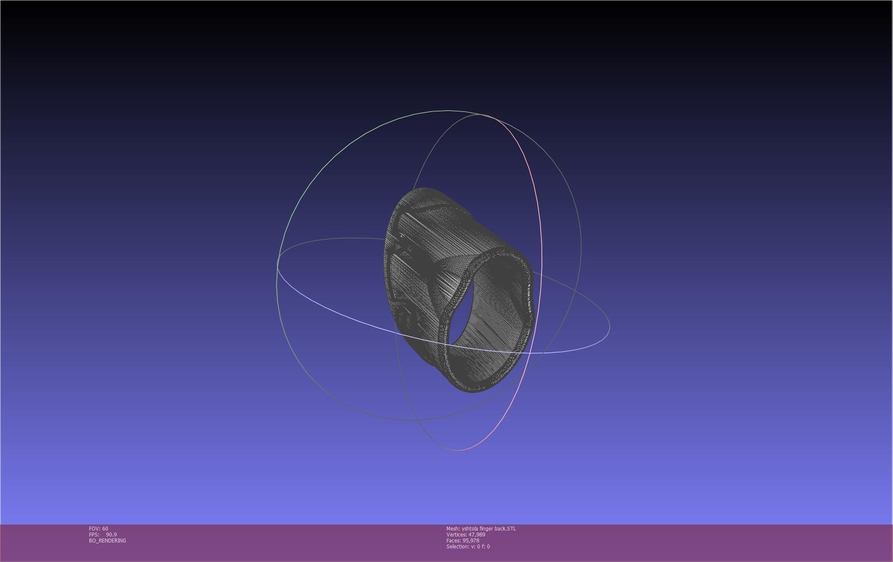Click the BO_RENDERING label
Screen dimensions: 893x562
tap(107, 541)
